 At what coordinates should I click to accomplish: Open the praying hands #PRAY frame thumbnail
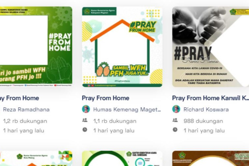[x=210, y=47]
